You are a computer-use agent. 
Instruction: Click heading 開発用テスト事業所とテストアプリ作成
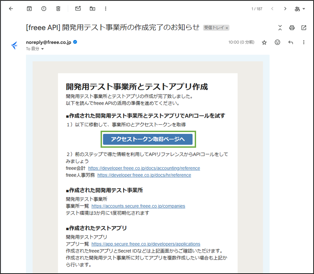(137, 87)
